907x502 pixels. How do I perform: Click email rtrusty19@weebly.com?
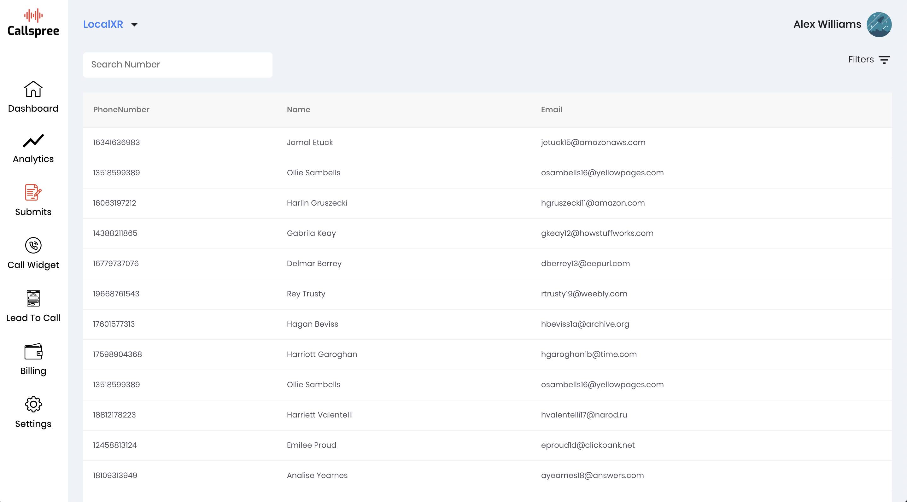pos(584,294)
